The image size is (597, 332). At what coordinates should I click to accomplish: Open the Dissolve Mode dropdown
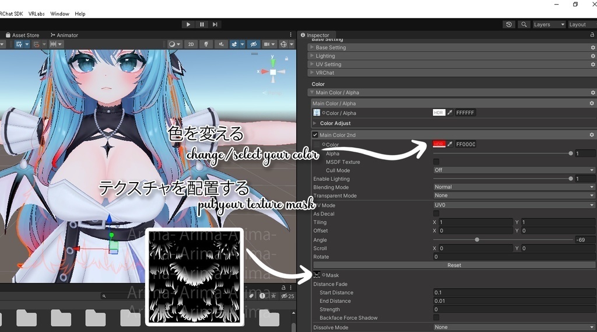(x=514, y=327)
